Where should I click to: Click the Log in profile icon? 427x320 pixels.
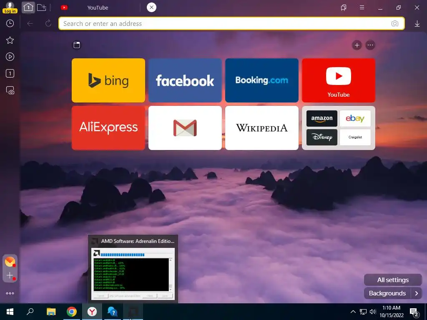(x=10, y=7)
